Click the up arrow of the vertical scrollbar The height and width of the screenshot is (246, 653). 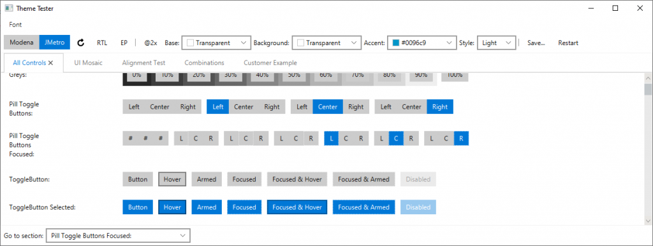tap(648, 78)
